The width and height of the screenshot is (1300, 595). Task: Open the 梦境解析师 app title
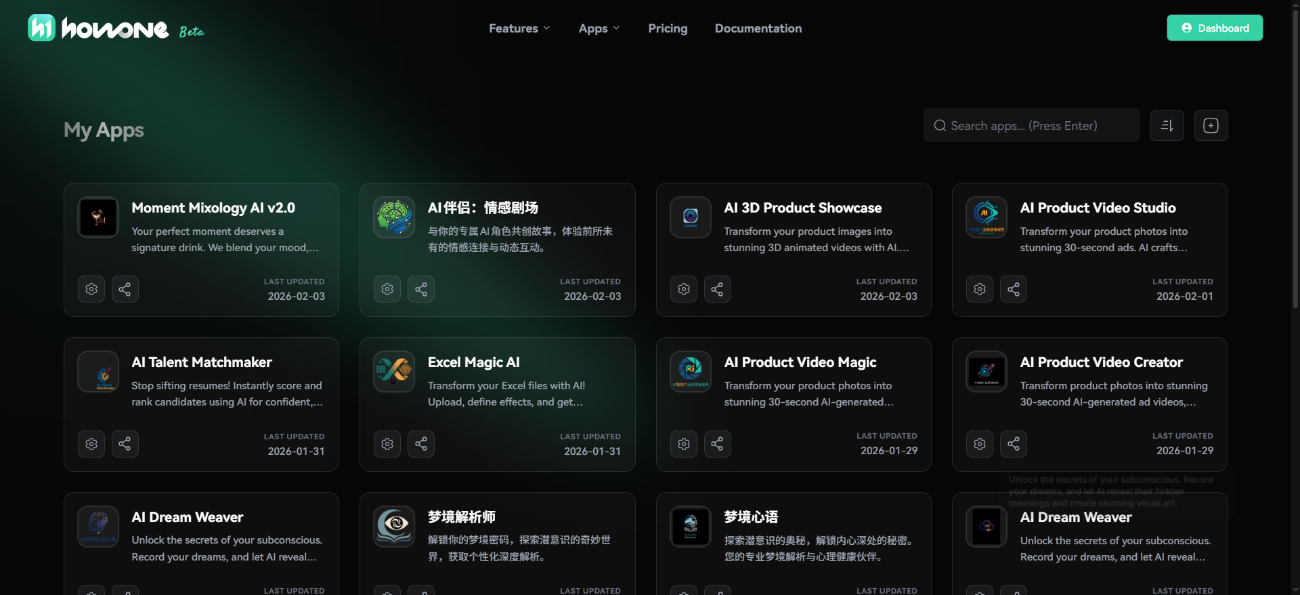point(462,517)
